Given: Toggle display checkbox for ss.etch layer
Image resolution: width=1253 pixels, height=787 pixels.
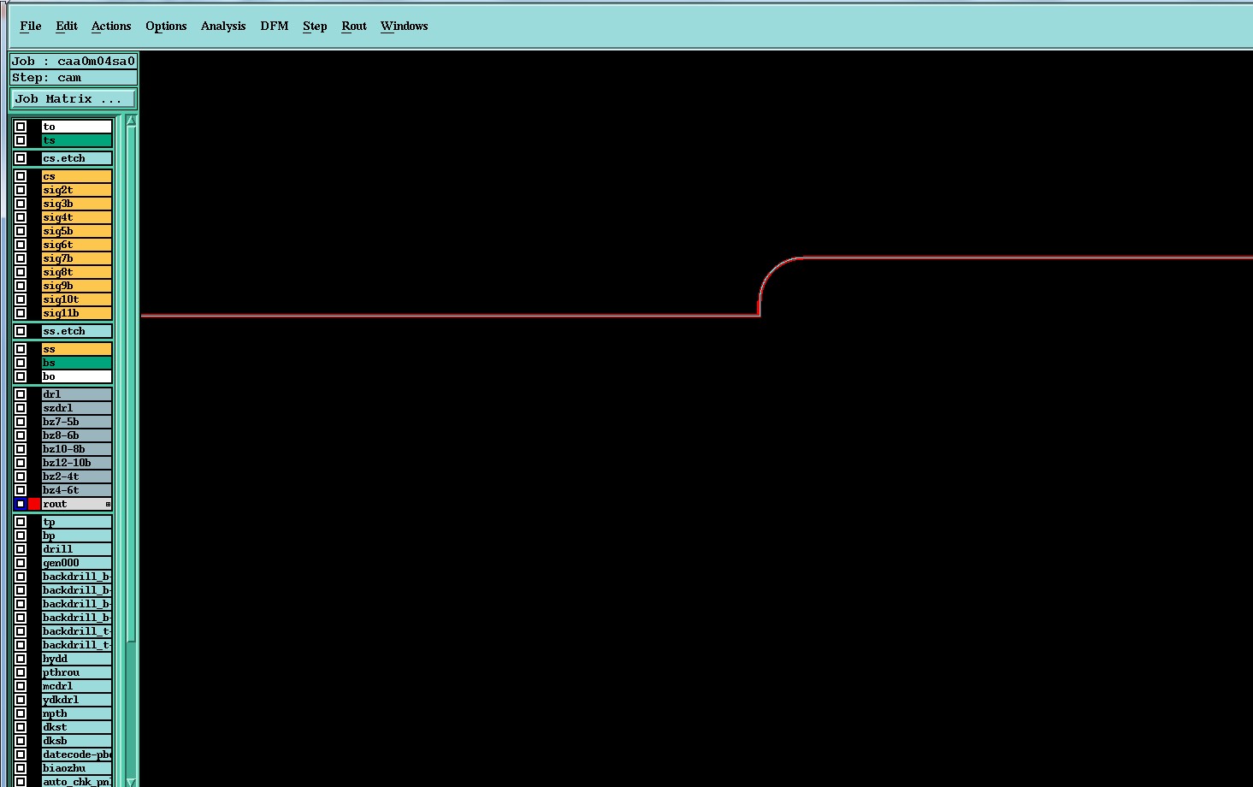Looking at the screenshot, I should pyautogui.click(x=21, y=331).
